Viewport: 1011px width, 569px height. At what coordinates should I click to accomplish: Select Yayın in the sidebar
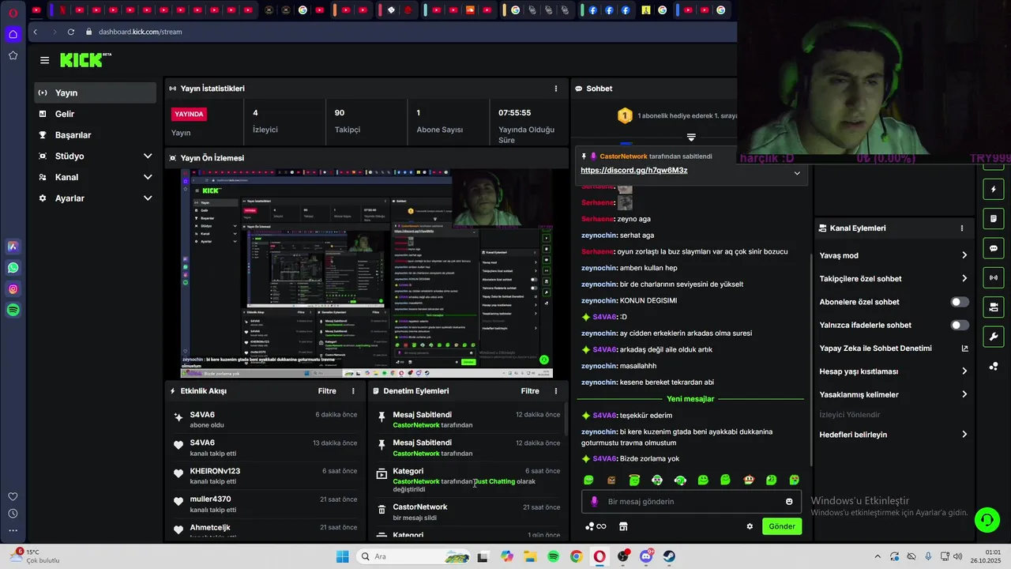click(96, 92)
